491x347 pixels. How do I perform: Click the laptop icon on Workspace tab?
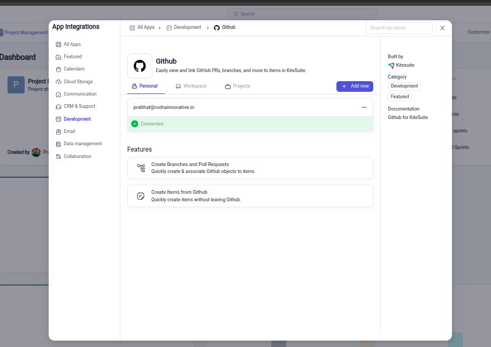coord(178,86)
